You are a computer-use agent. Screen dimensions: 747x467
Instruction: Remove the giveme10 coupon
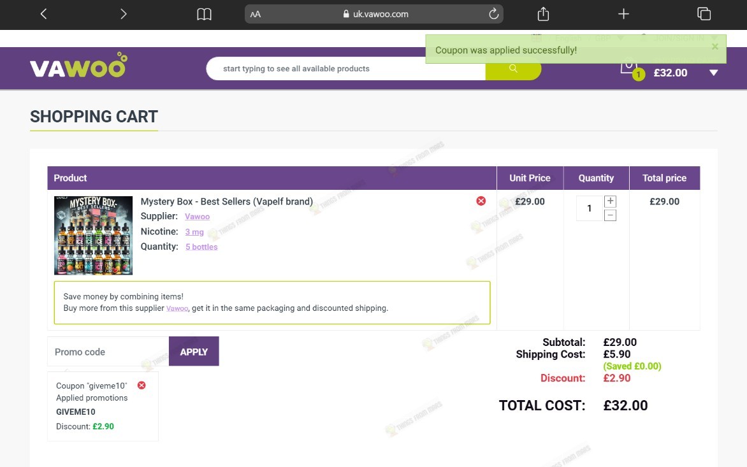point(141,385)
